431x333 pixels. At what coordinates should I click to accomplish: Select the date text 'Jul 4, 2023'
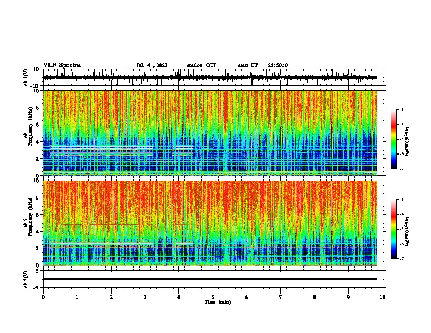point(152,65)
